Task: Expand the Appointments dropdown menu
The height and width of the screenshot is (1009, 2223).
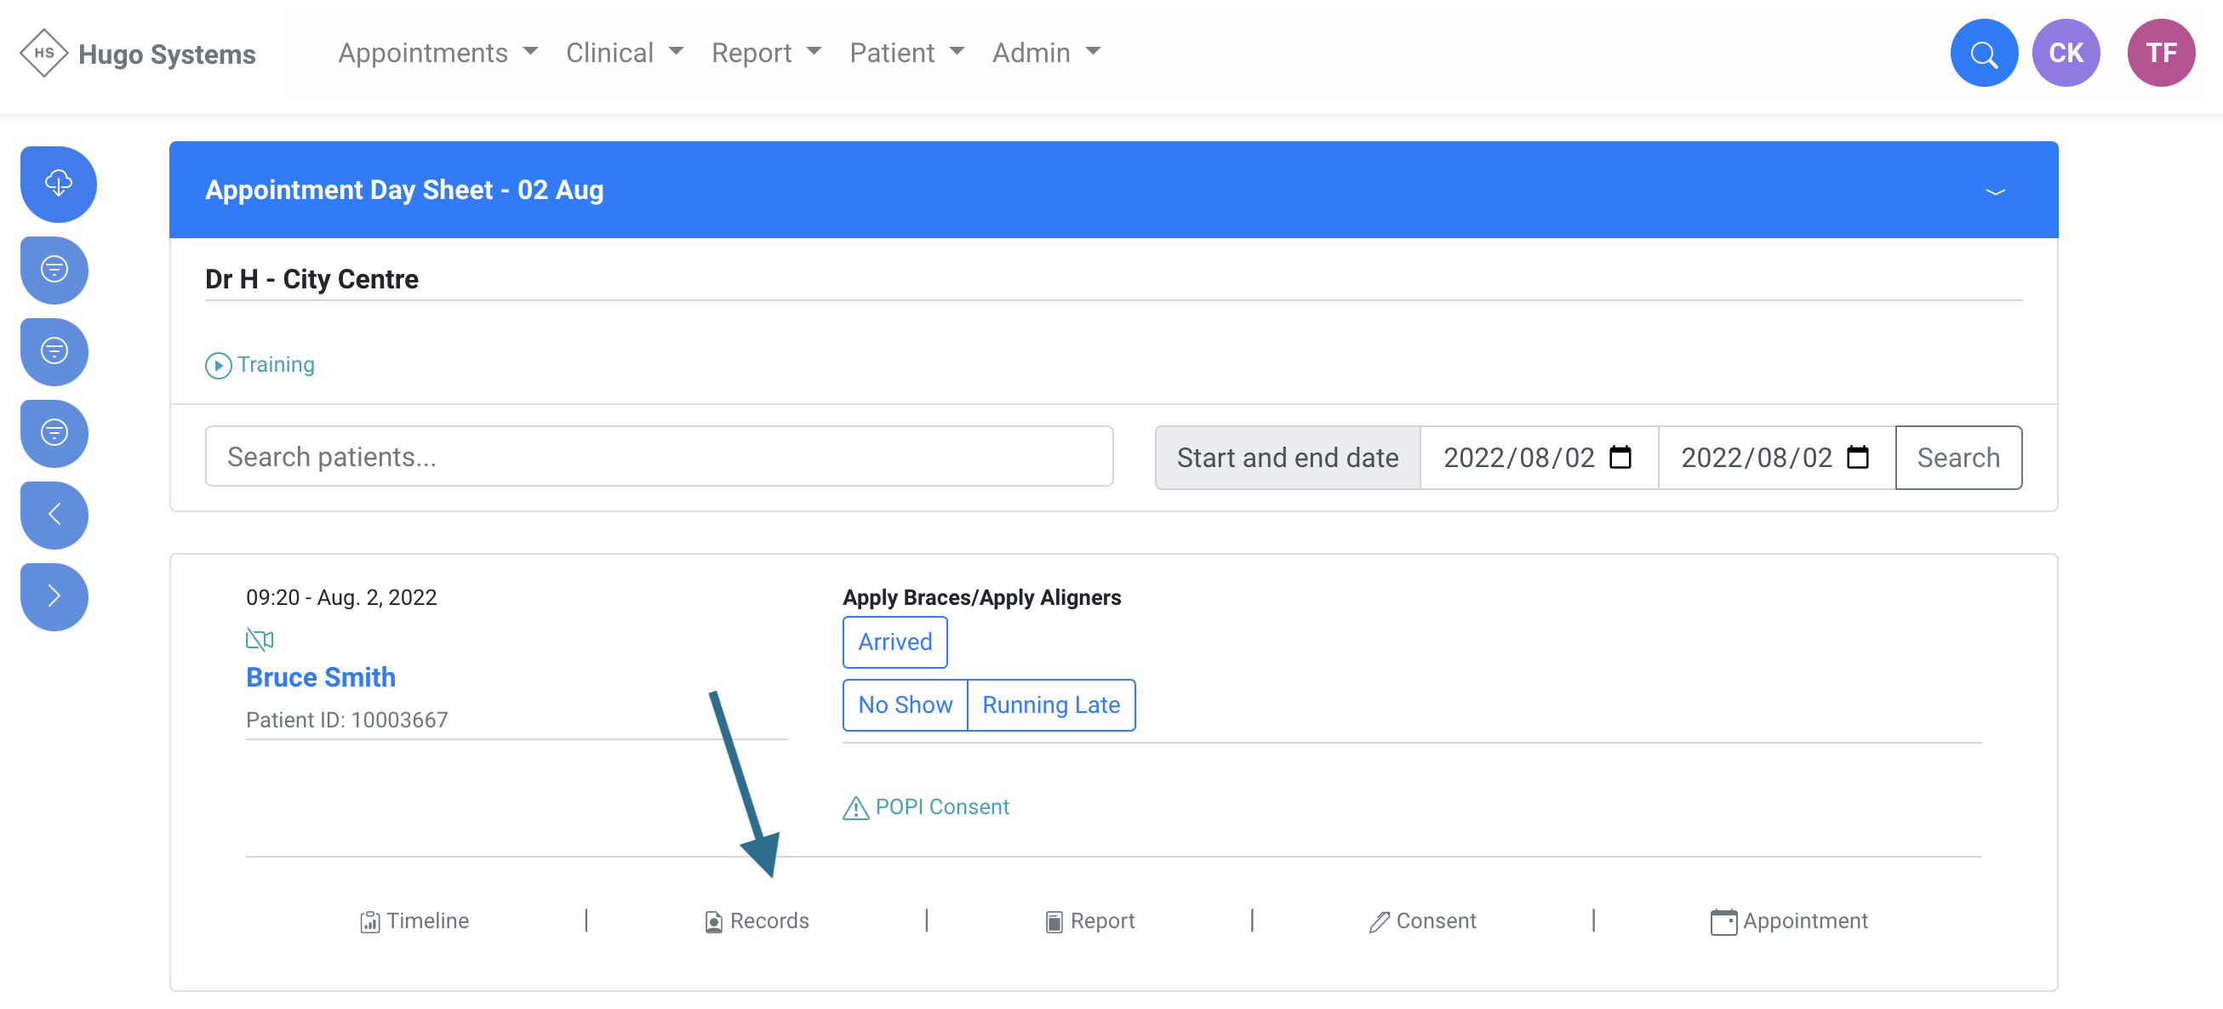Action: [437, 54]
